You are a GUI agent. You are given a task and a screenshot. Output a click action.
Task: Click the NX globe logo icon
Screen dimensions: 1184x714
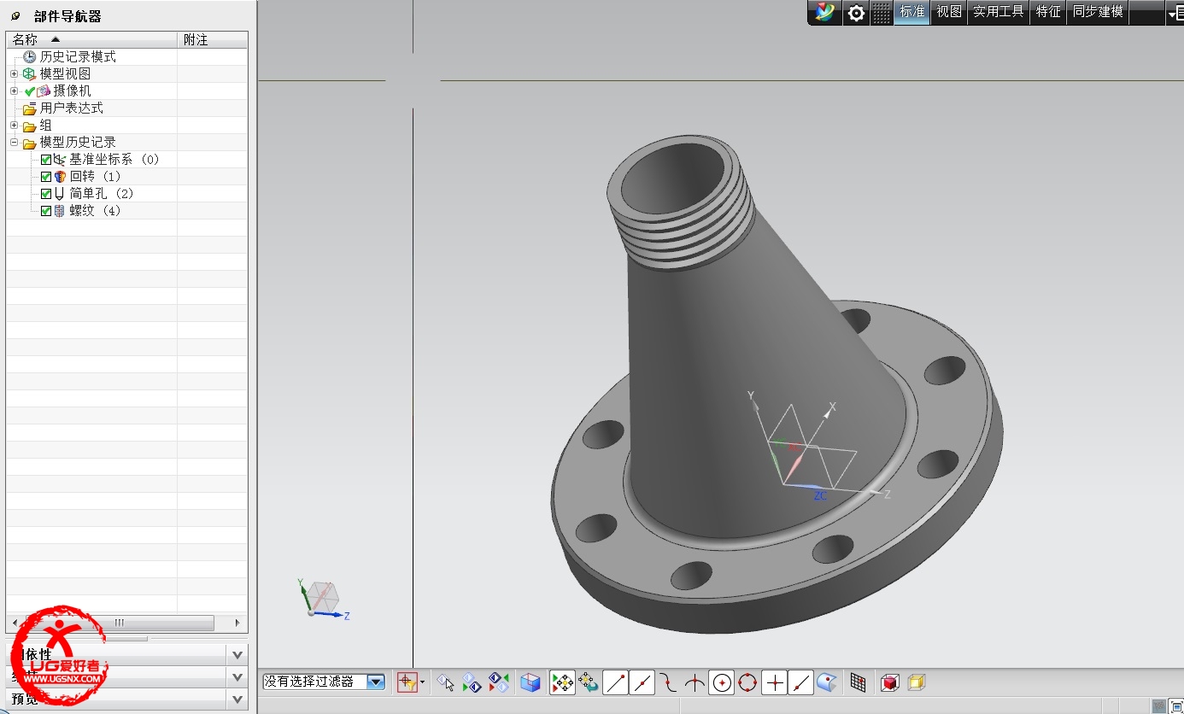(824, 13)
